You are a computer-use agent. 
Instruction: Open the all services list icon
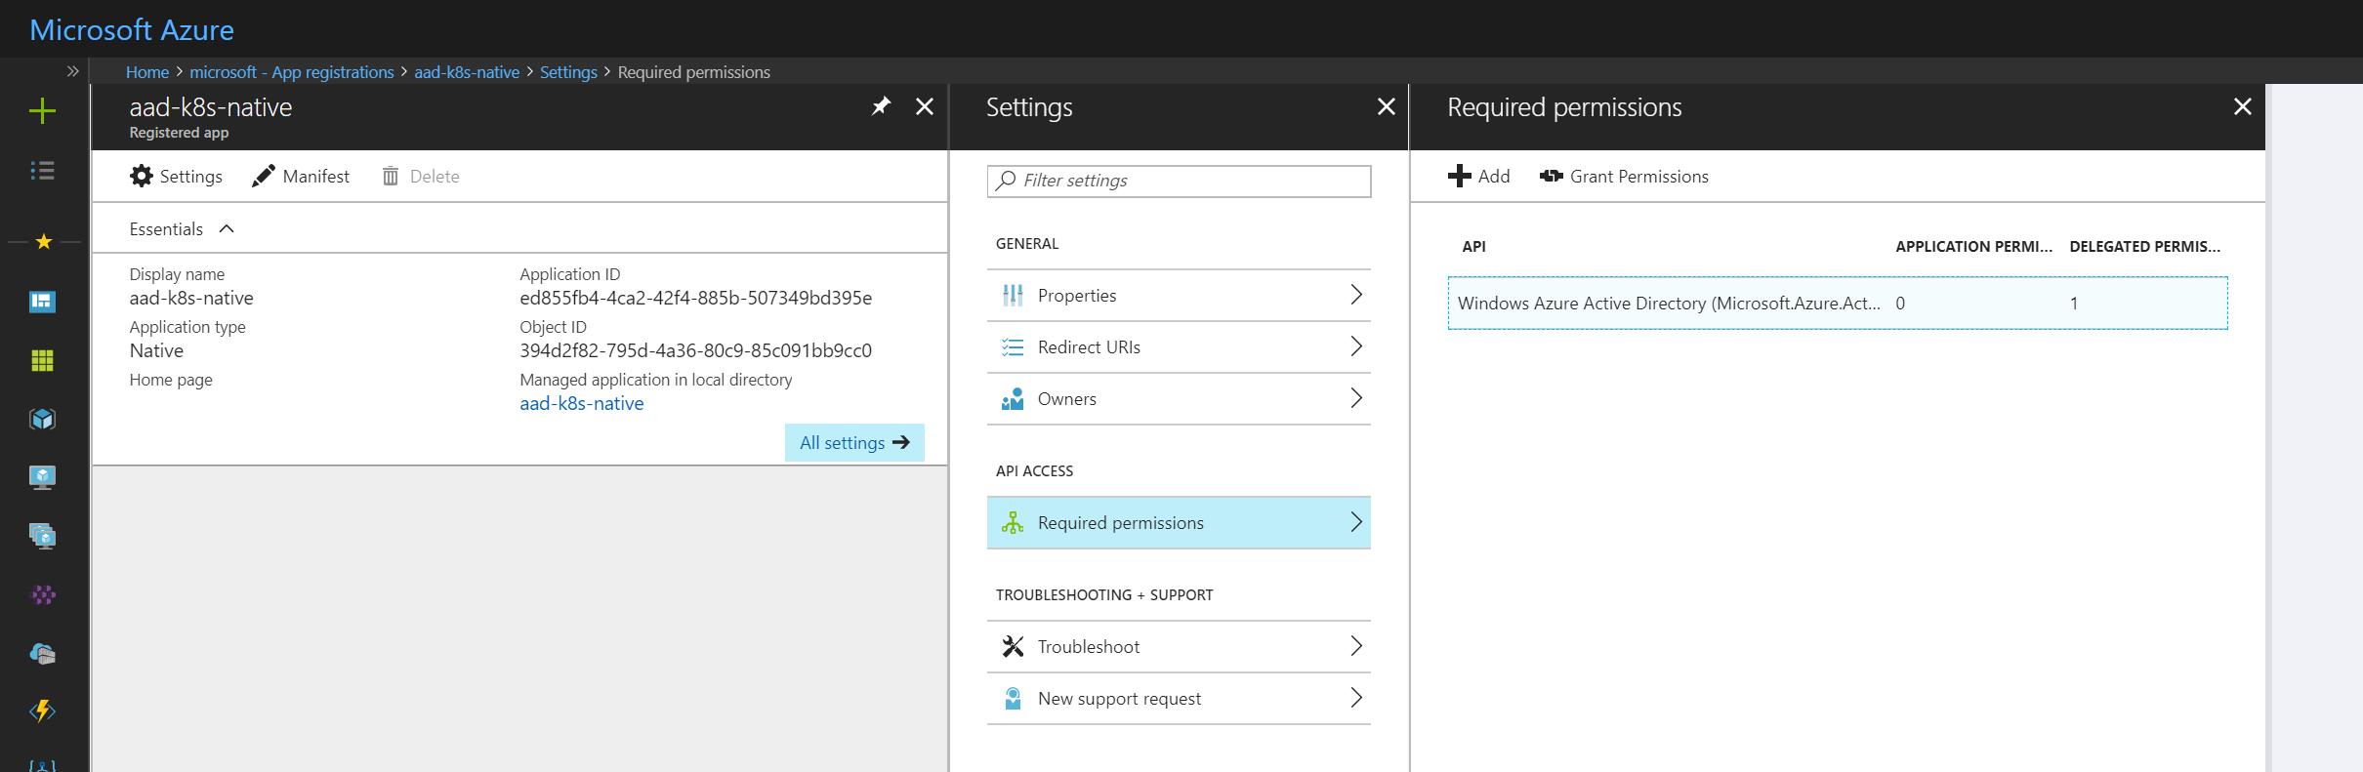tap(42, 171)
